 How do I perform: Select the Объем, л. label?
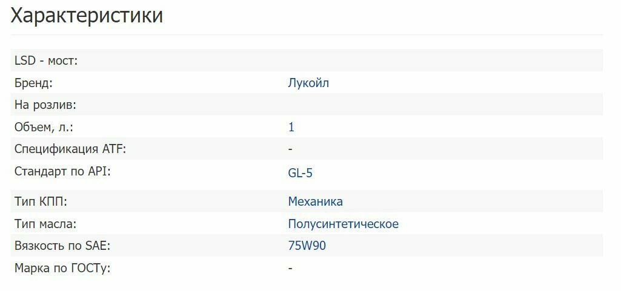point(44,127)
